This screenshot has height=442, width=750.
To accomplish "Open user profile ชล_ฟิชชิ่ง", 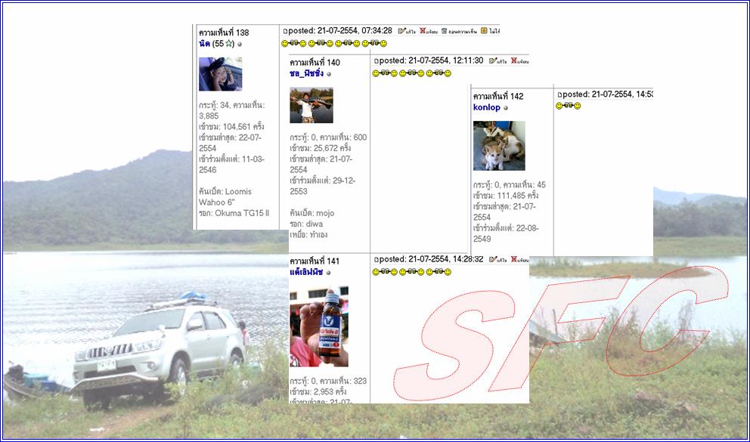I will (306, 73).
